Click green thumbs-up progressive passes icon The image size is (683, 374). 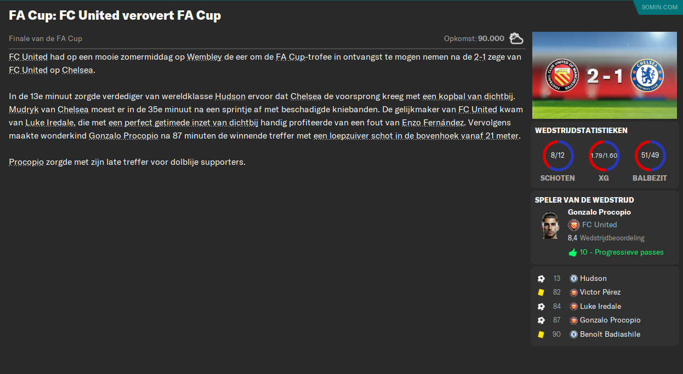point(573,252)
